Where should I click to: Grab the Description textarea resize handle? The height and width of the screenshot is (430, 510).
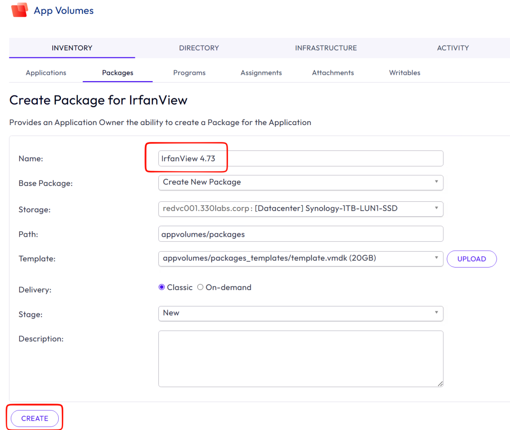[x=440, y=384]
